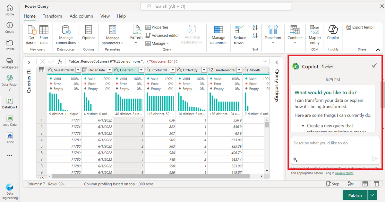Open the Manage parameters dropdown

113,35
